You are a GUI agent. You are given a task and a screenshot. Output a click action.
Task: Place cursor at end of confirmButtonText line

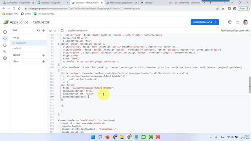(89, 97)
